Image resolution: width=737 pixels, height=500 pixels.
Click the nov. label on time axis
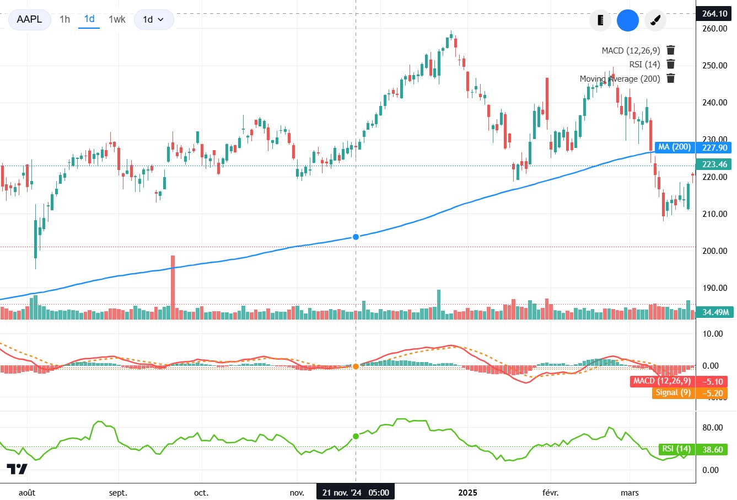pyautogui.click(x=297, y=492)
